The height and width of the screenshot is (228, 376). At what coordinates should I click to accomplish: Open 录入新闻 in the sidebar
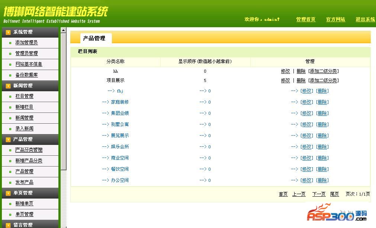pos(24,129)
